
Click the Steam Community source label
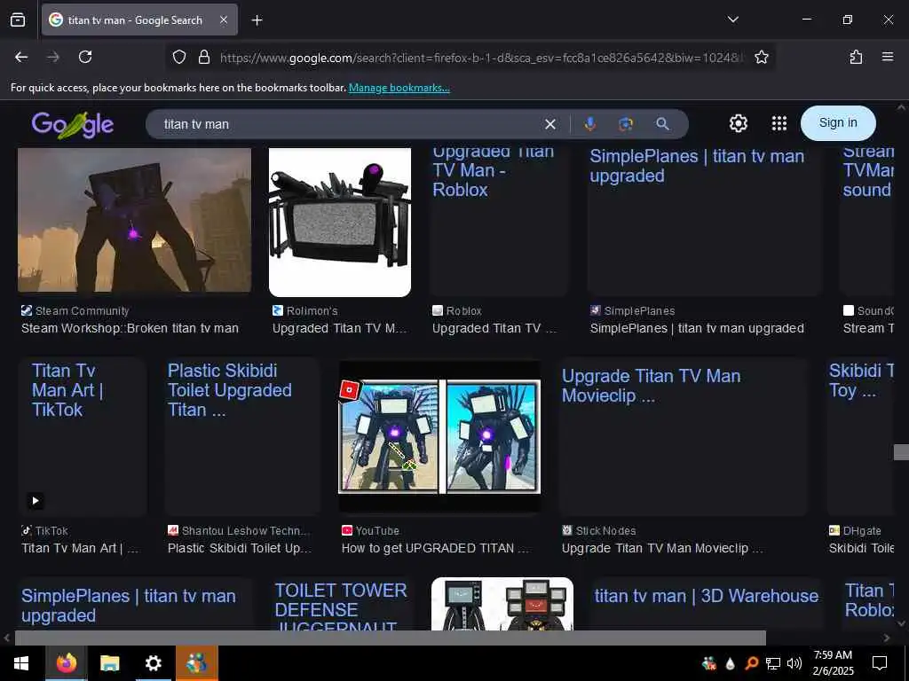(82, 311)
